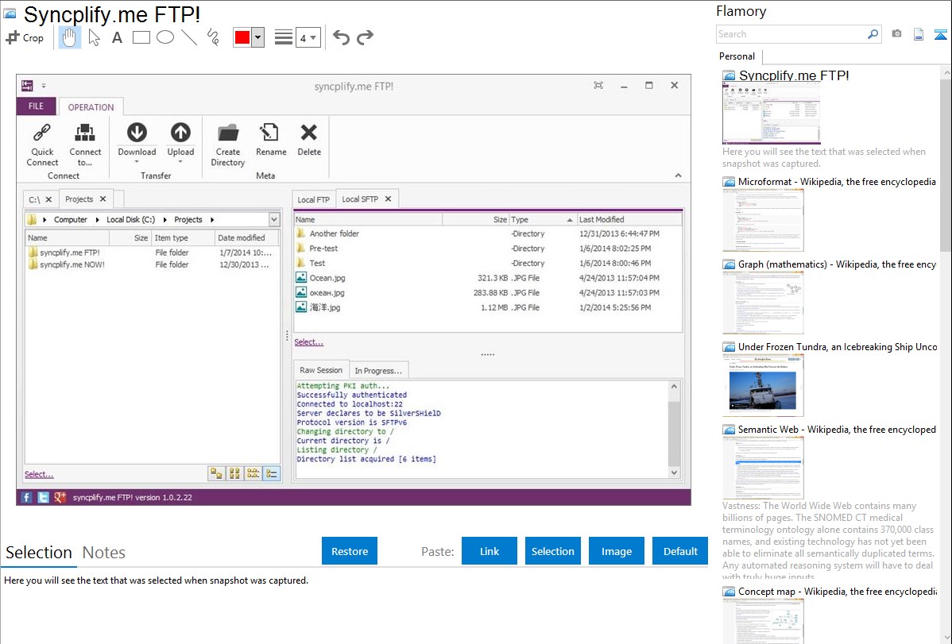Select the Another folder directory
Image resolution: width=952 pixels, height=644 pixels.
coord(488,233)
